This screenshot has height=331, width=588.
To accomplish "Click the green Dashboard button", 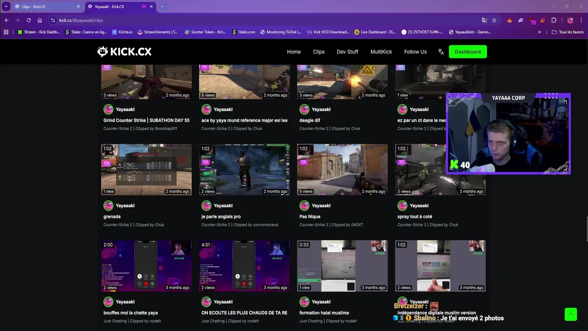I will coord(468,51).
